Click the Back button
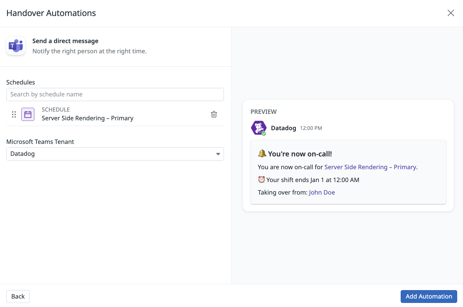 pyautogui.click(x=18, y=297)
